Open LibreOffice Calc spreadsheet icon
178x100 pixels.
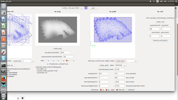(4, 26)
